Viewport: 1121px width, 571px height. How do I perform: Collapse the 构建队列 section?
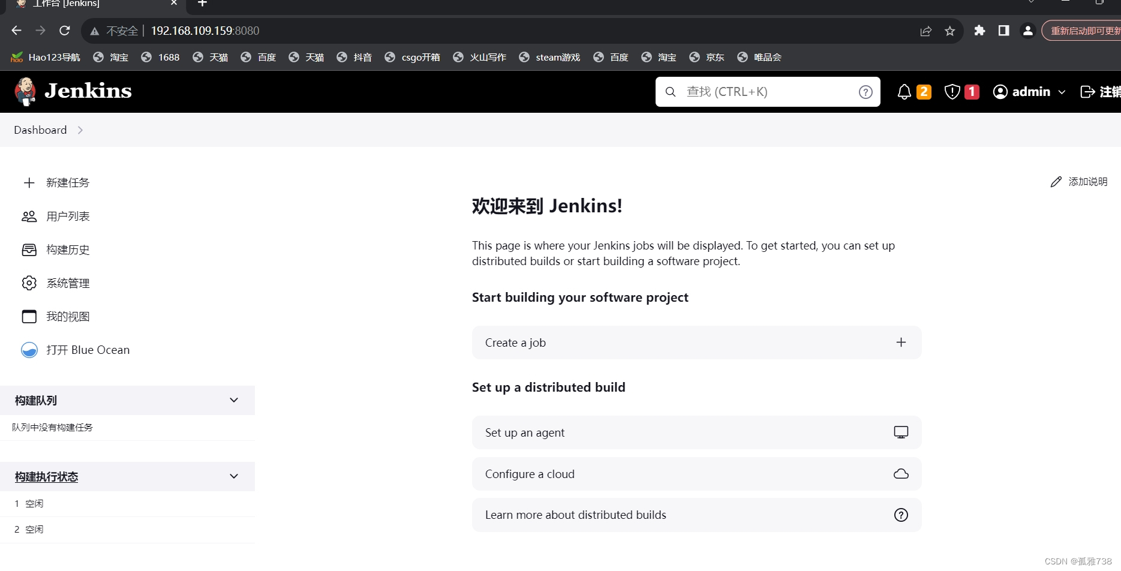pyautogui.click(x=233, y=400)
